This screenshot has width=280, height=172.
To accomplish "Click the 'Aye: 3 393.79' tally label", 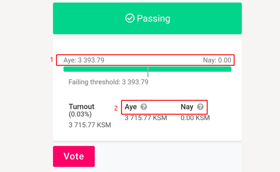I will pyautogui.click(x=84, y=60).
